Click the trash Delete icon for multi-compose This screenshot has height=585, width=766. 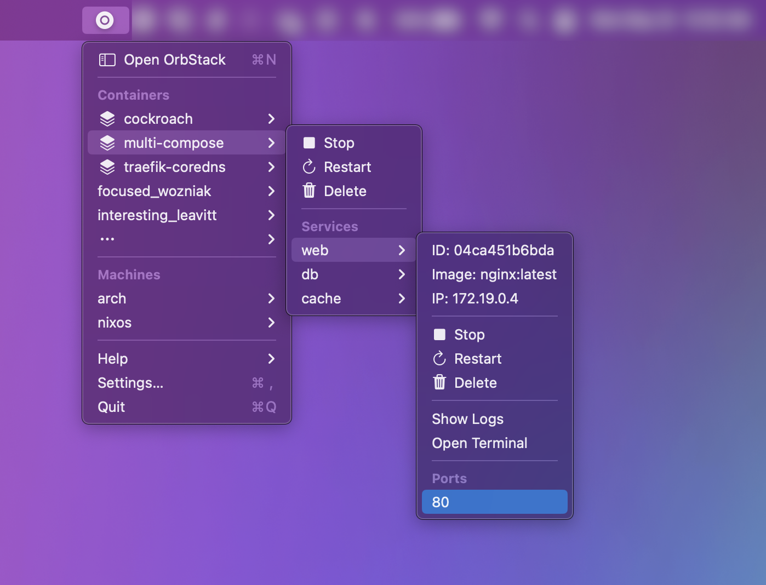310,191
